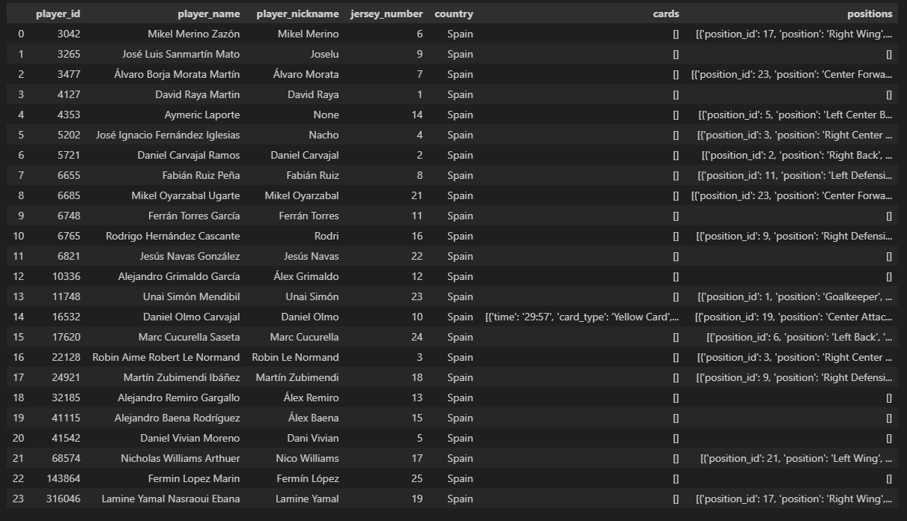This screenshot has height=521, width=907.
Task: Click the Left Wing positions cell for Nico Williams
Action: [797, 458]
